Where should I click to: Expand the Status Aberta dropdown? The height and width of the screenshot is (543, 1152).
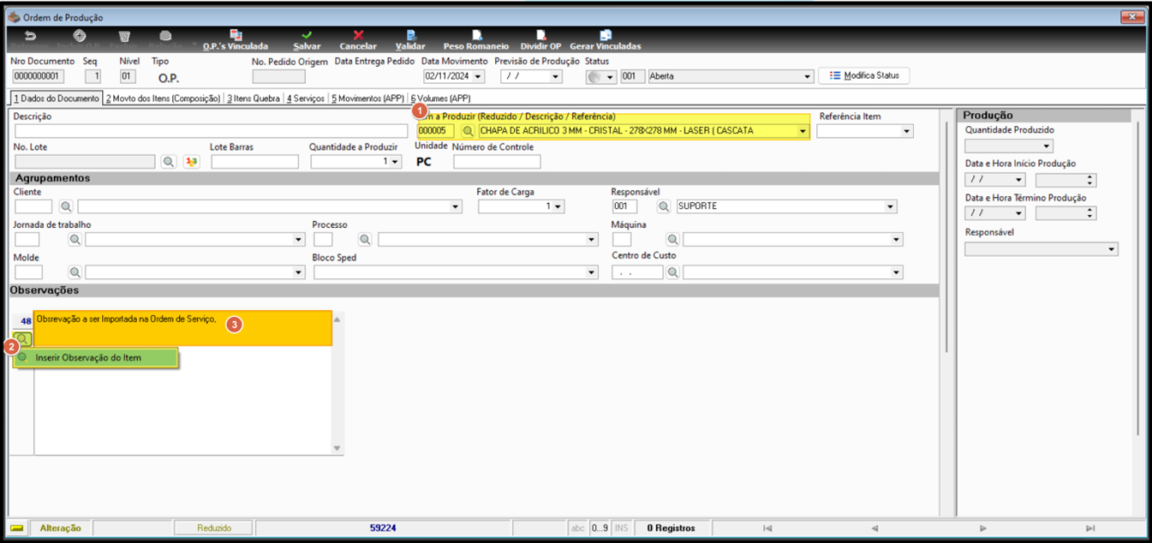[x=807, y=77]
